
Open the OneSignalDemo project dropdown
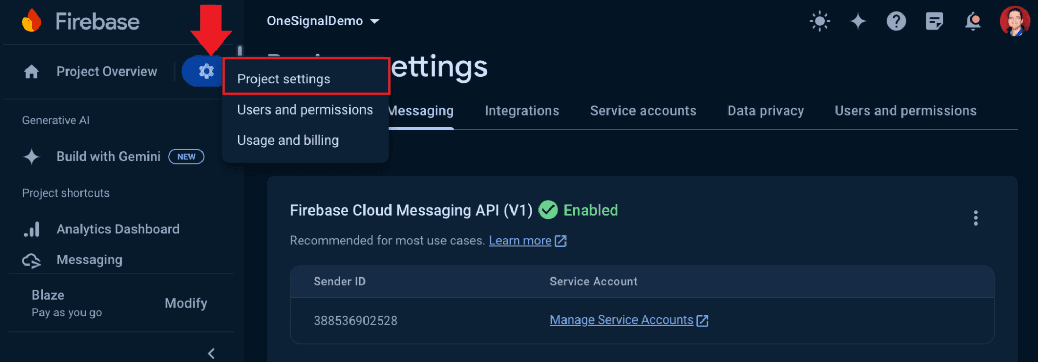pyautogui.click(x=322, y=21)
